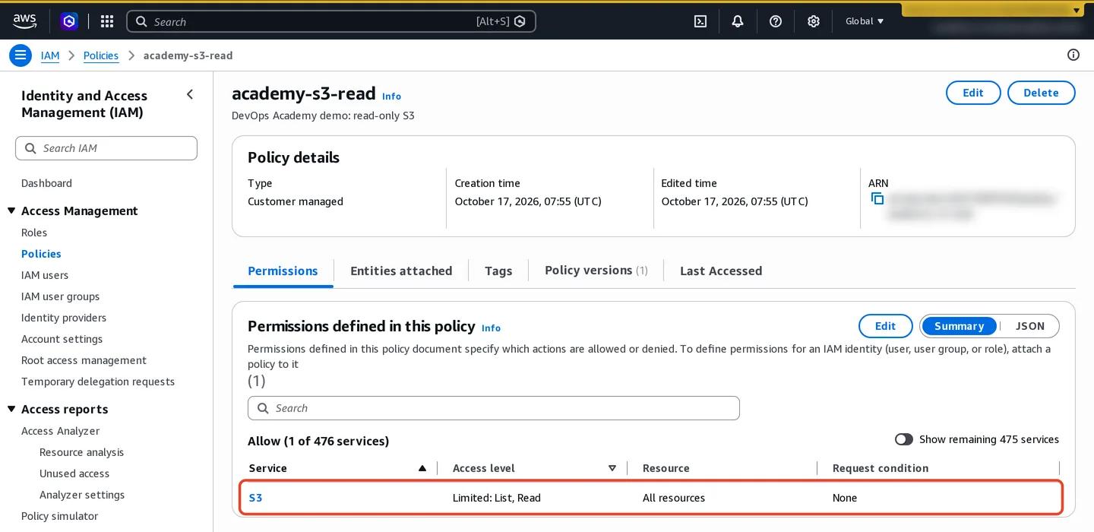Viewport: 1094px width, 532px height.
Task: Open Roles in sidebar
Action: 34,233
